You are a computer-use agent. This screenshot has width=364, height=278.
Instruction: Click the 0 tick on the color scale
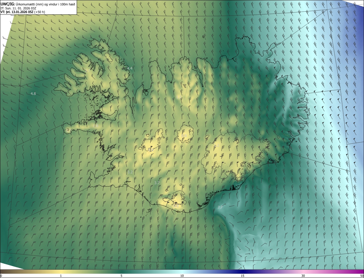[1, 276]
